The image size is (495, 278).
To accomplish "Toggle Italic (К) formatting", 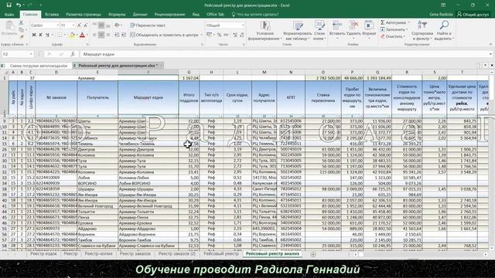I will pyautogui.click(x=40, y=35).
